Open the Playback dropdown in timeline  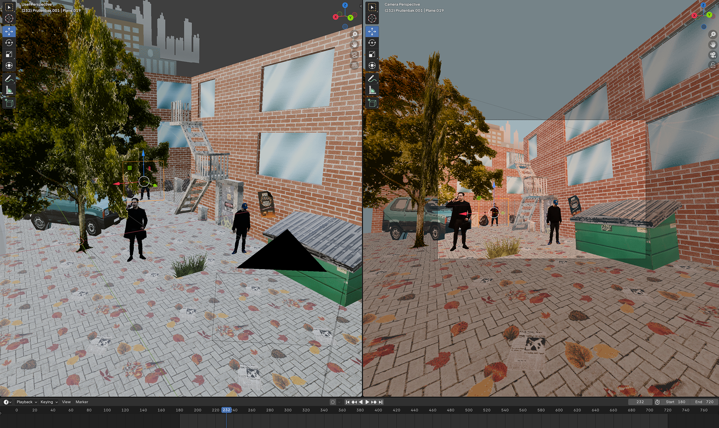[27, 402]
